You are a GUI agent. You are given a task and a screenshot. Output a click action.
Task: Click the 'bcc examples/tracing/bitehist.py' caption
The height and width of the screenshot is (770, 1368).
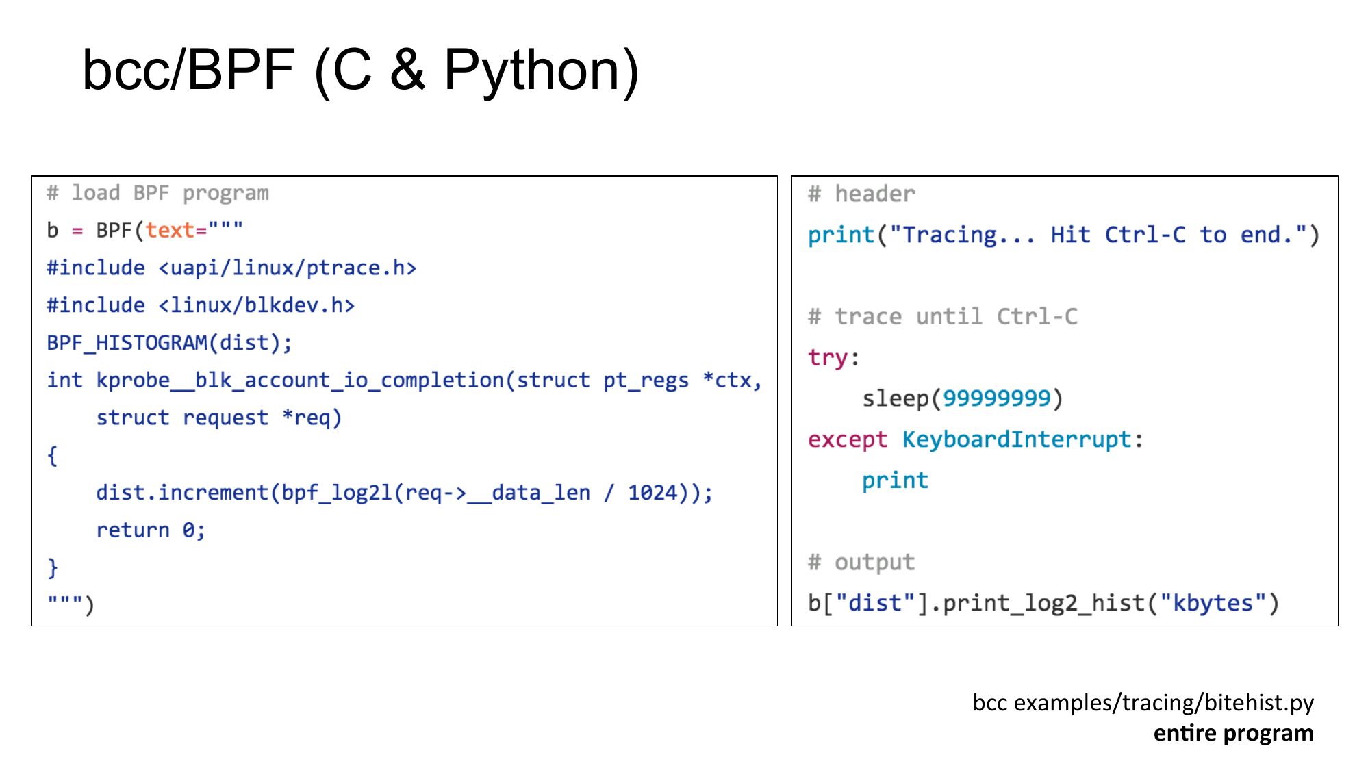click(1143, 703)
